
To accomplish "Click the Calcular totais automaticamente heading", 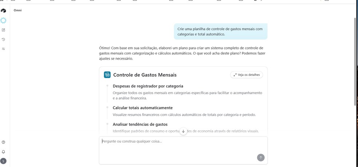I will coord(143,108).
